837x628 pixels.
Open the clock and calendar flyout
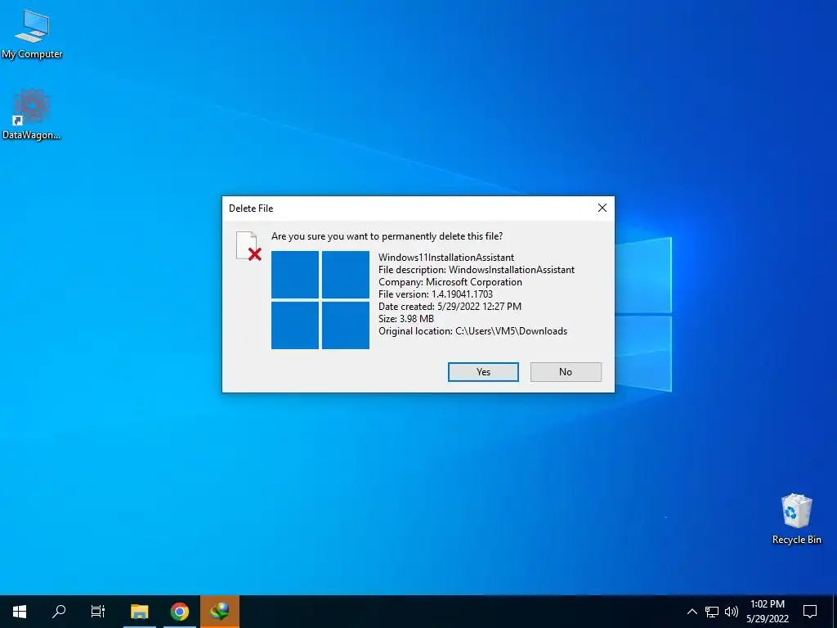767,612
